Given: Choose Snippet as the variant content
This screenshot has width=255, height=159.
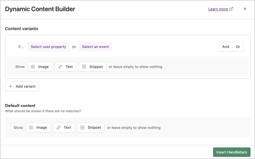Looking at the screenshot, I should click(x=93, y=67).
